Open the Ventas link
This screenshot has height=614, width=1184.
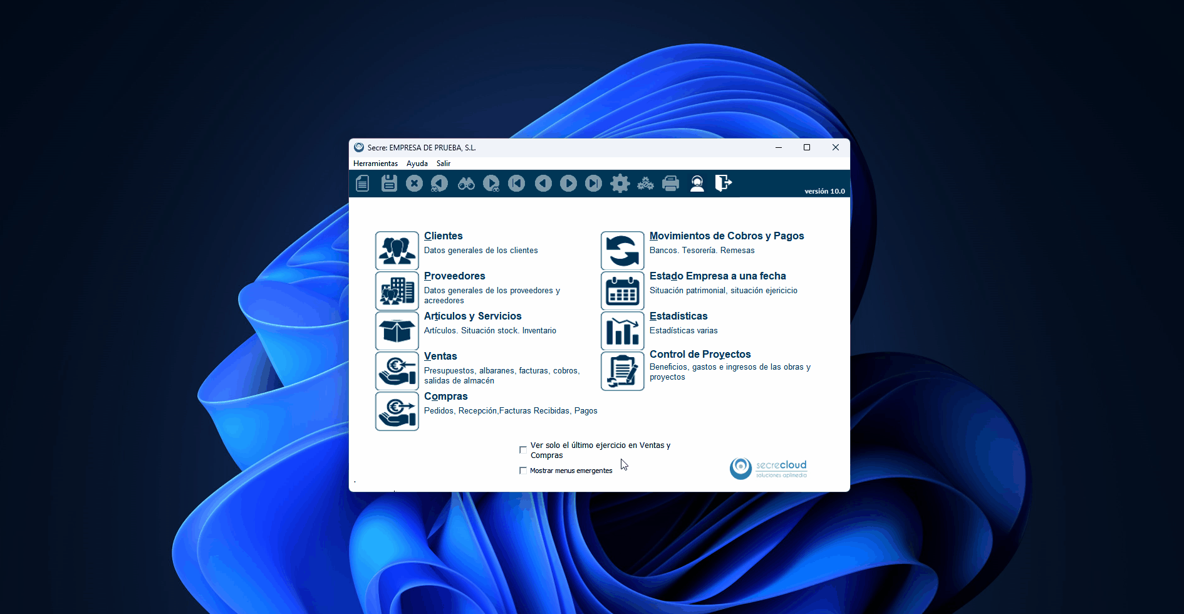(440, 356)
